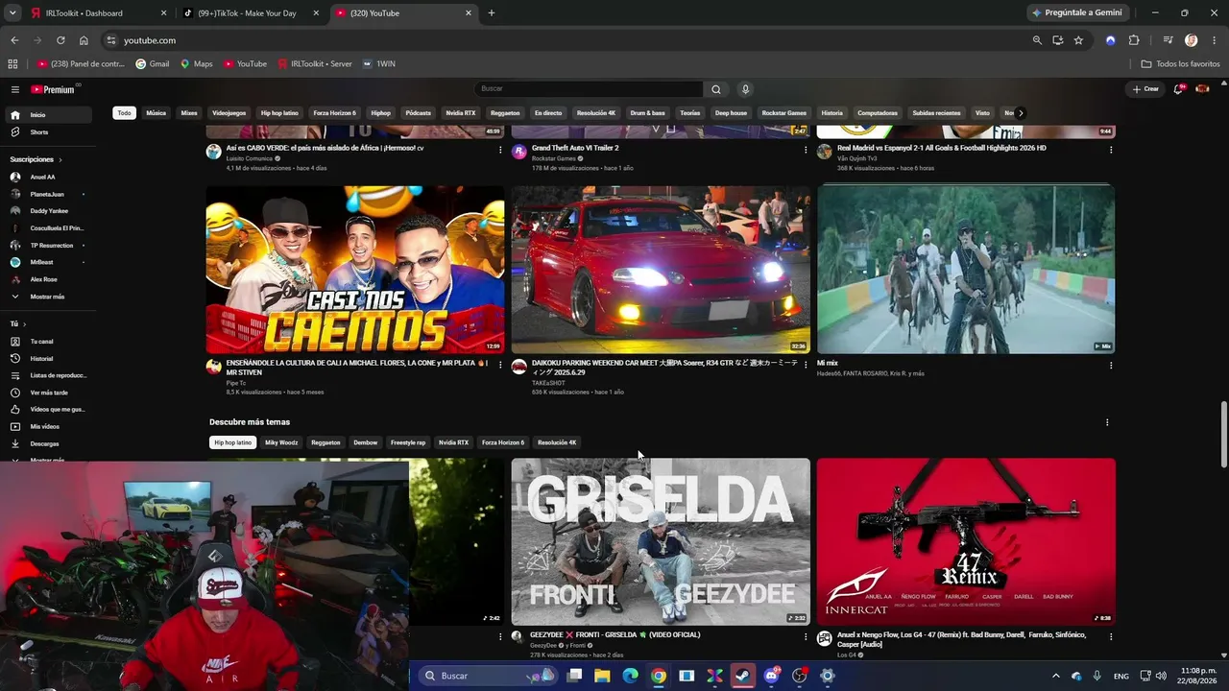This screenshot has width=1229, height=691.
Task: Show hidden system tray icons
Action: coord(1056,676)
